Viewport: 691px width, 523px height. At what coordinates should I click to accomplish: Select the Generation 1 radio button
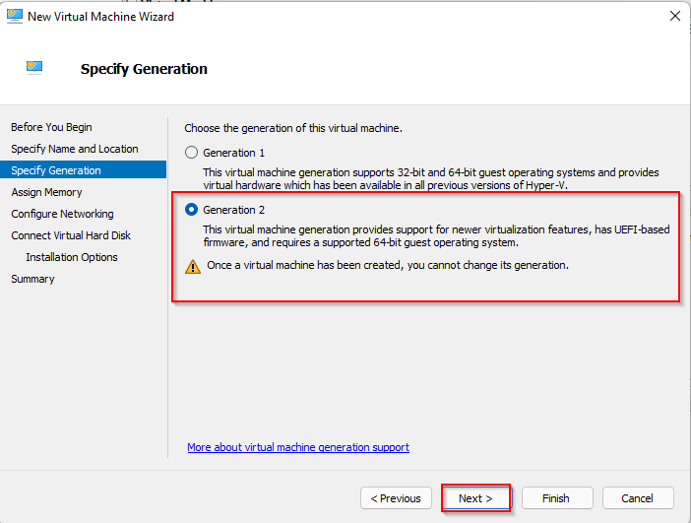[192, 153]
